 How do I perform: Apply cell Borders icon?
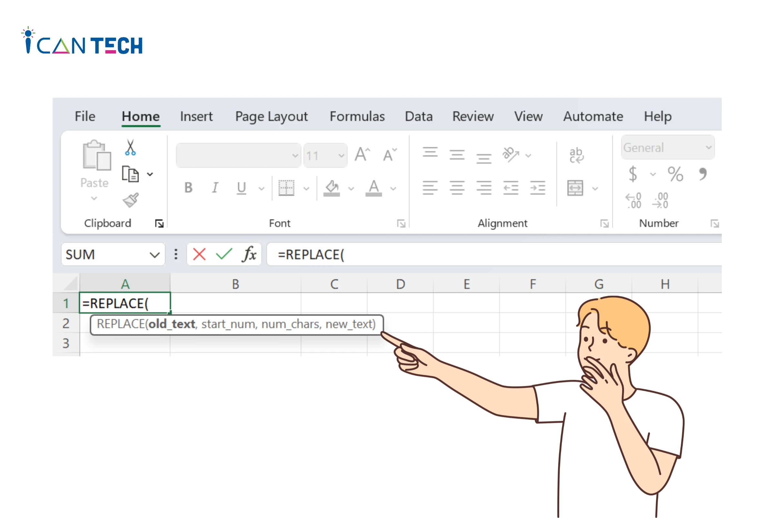pos(286,188)
